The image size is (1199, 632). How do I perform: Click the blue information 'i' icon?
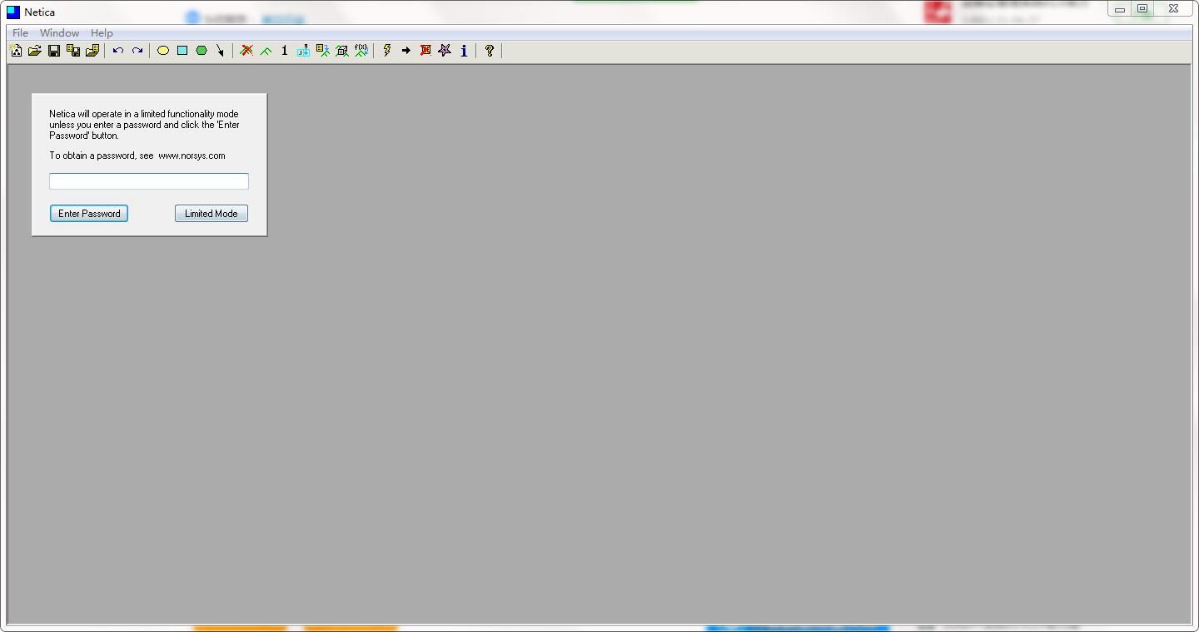click(x=464, y=51)
